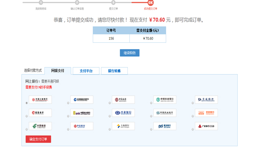Select the radio button for 中信银行
The width and height of the screenshot is (276, 156).
(68, 130)
